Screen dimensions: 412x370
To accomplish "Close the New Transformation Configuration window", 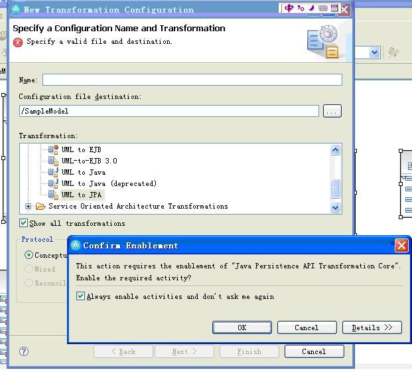I will click(344, 10).
